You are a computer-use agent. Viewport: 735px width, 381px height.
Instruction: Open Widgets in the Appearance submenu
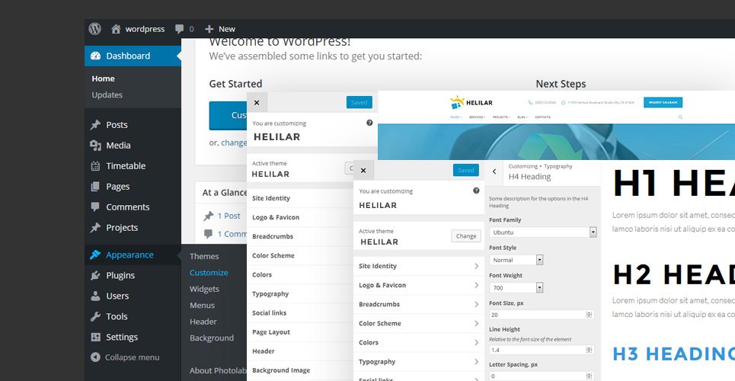[x=204, y=289]
